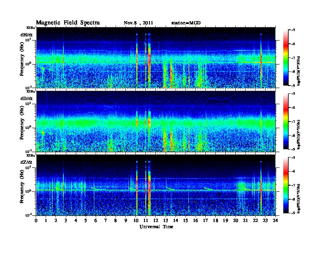This screenshot has height=253, width=328.
Task: Click the dD/dt spectrogram plot area
Action: tap(156, 121)
